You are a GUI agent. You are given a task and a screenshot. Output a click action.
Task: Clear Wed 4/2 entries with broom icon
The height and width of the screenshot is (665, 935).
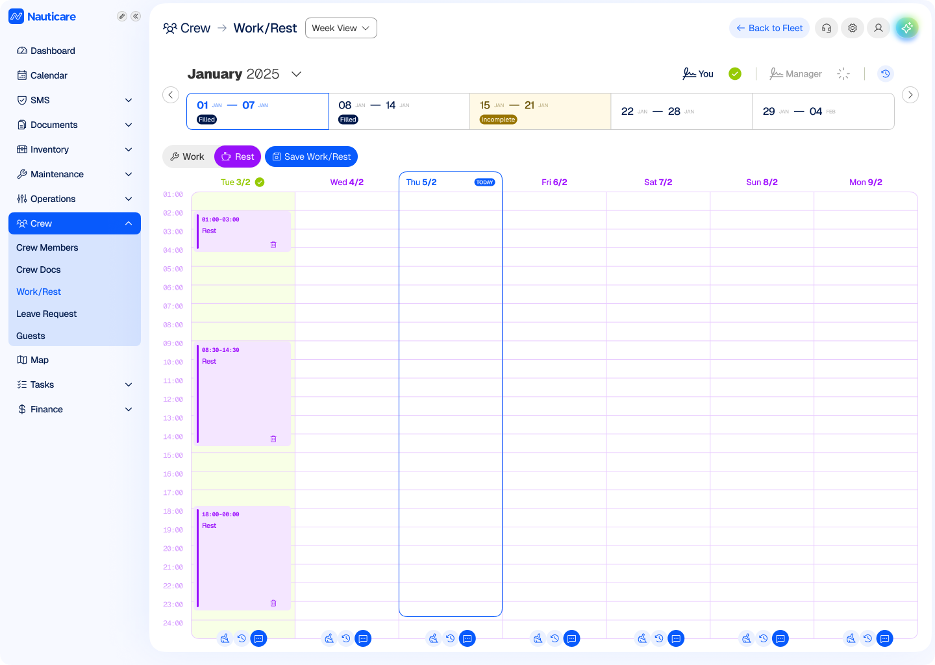[x=329, y=638]
